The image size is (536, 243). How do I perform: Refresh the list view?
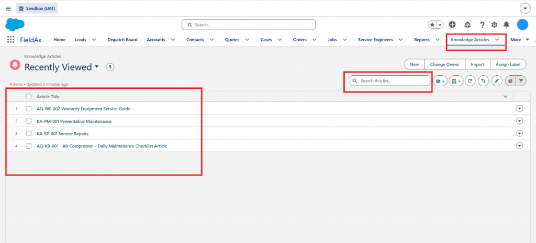tap(471, 81)
